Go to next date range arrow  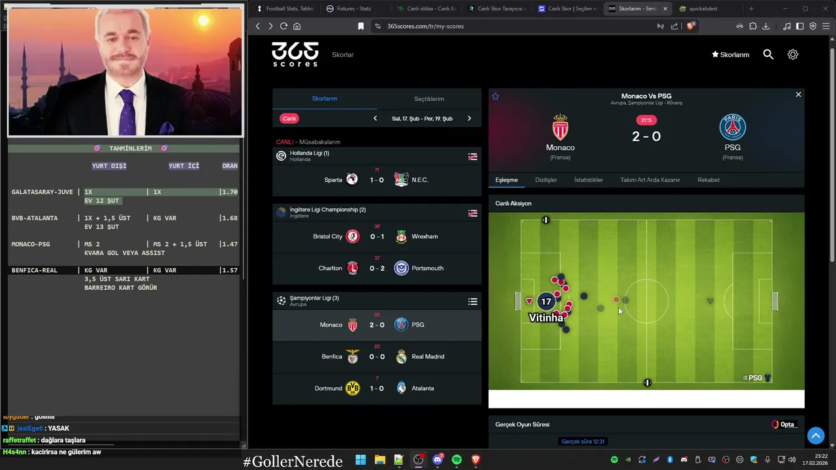[x=469, y=118]
